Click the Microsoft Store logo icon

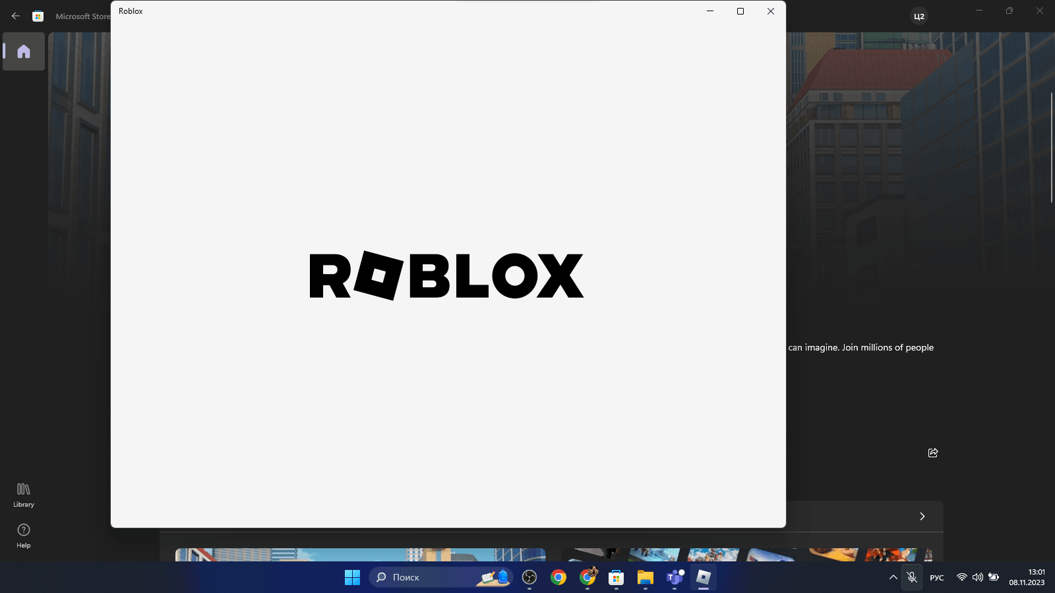(x=38, y=16)
